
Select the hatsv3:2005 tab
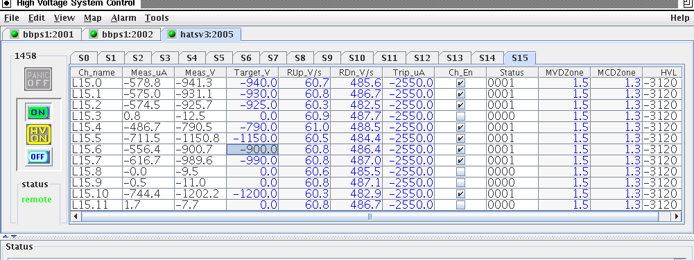(x=202, y=35)
